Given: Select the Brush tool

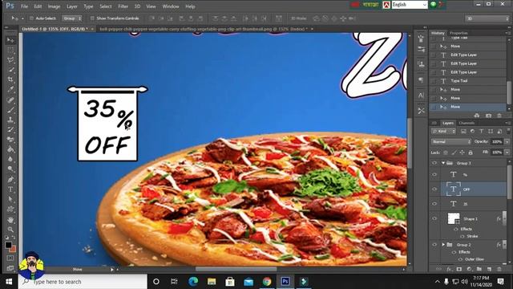Looking at the screenshot, I should [x=10, y=110].
